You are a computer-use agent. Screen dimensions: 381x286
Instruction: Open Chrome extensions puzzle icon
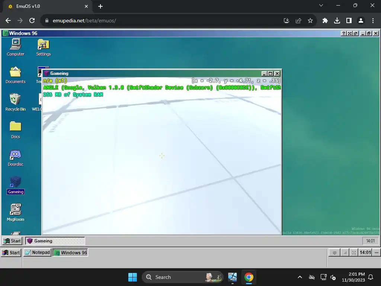[x=325, y=21]
